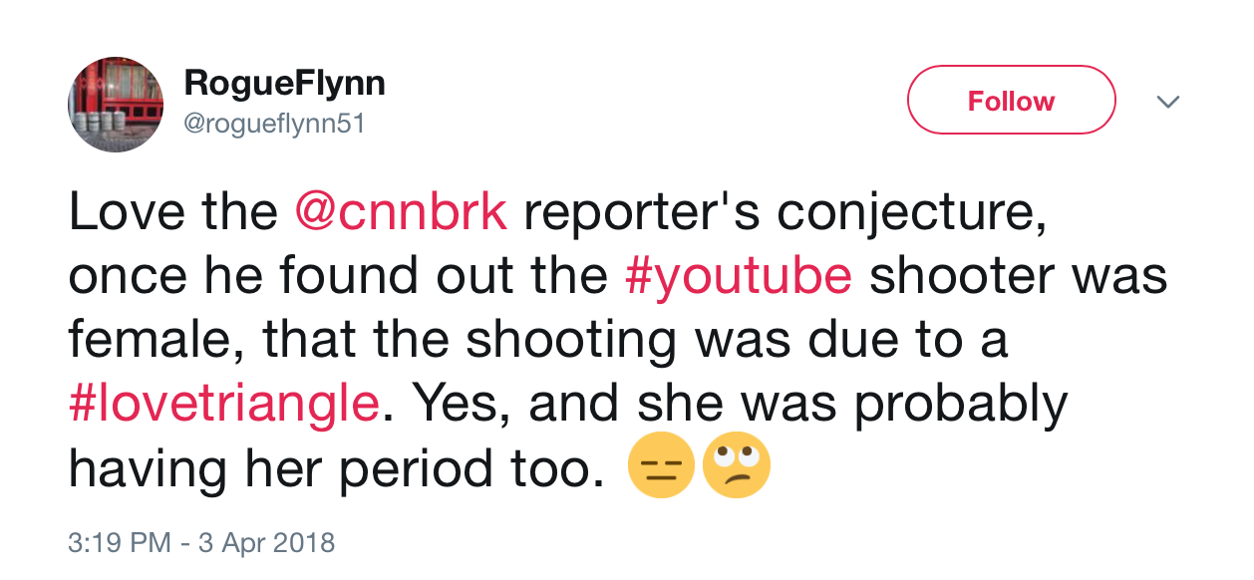Select the #youtube hashtag
The image size is (1254, 580).
coord(739,276)
